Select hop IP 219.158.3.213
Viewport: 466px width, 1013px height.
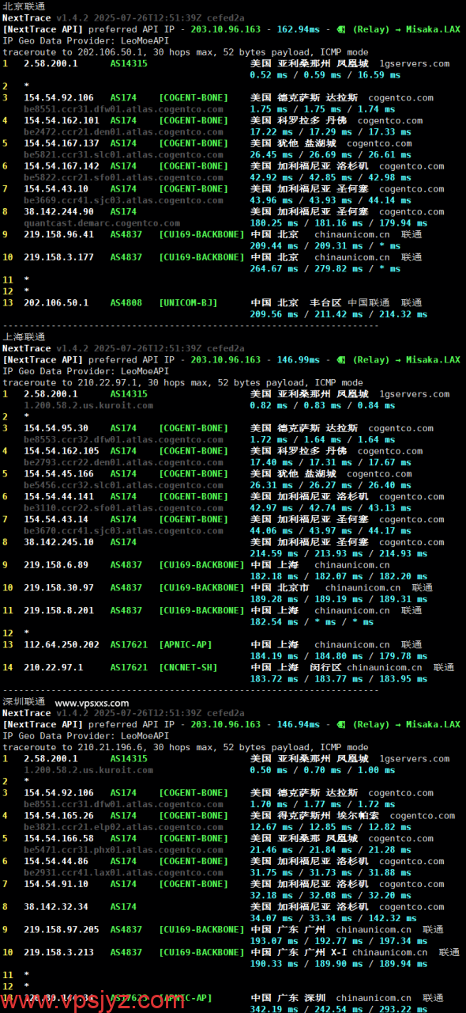[59, 953]
